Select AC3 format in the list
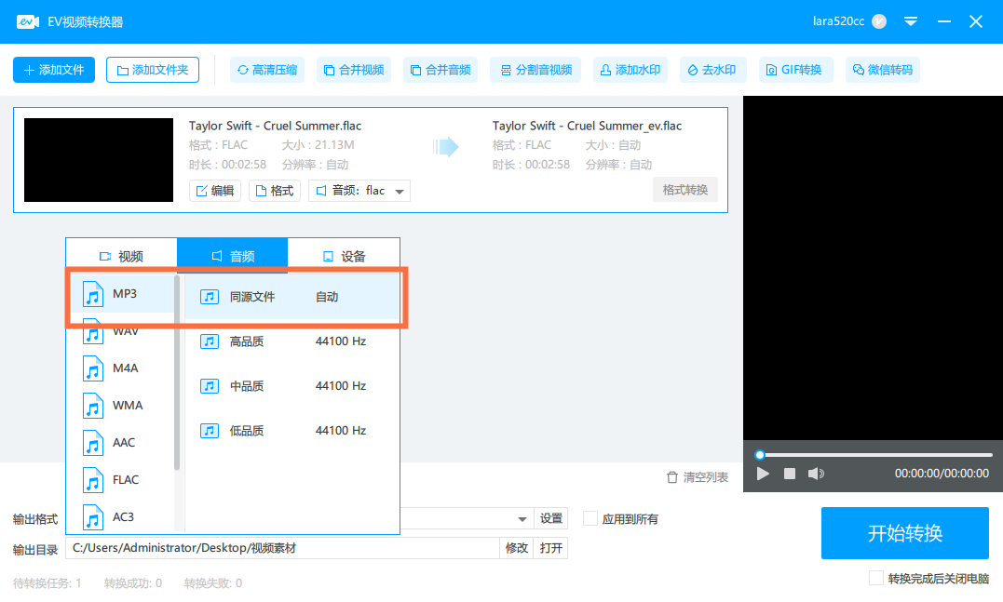Image resolution: width=1003 pixels, height=602 pixels. point(121,516)
